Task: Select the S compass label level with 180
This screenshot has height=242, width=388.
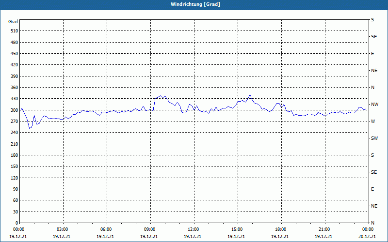Action: (372, 155)
